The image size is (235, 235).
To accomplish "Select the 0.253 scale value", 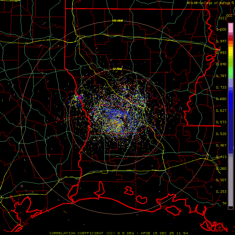I will (x=221, y=192).
